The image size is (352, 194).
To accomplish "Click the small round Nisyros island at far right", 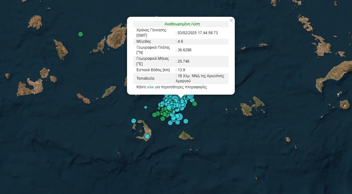I will coord(344,104).
